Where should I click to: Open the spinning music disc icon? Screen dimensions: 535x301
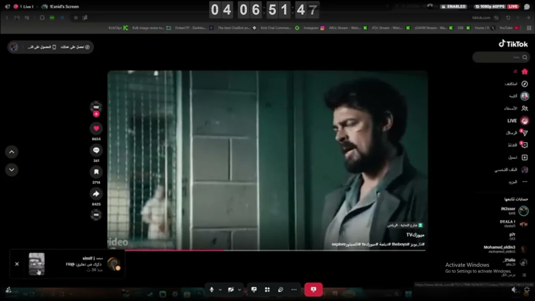[96, 215]
